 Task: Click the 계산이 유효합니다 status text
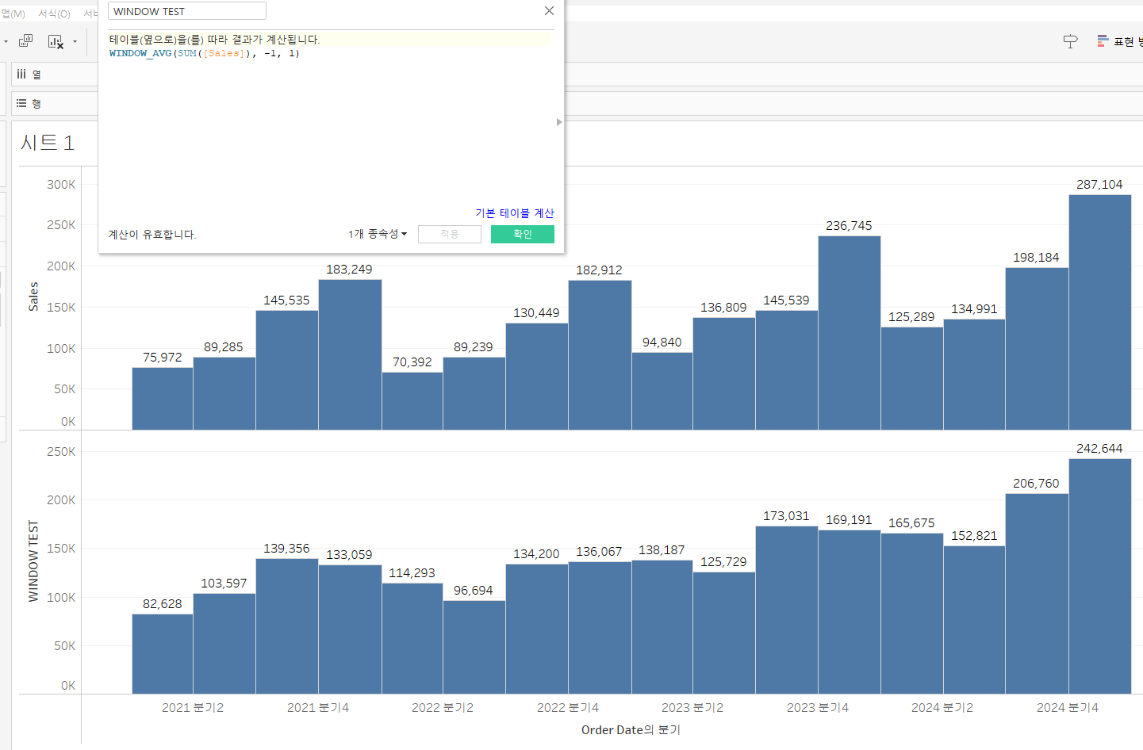pos(152,234)
